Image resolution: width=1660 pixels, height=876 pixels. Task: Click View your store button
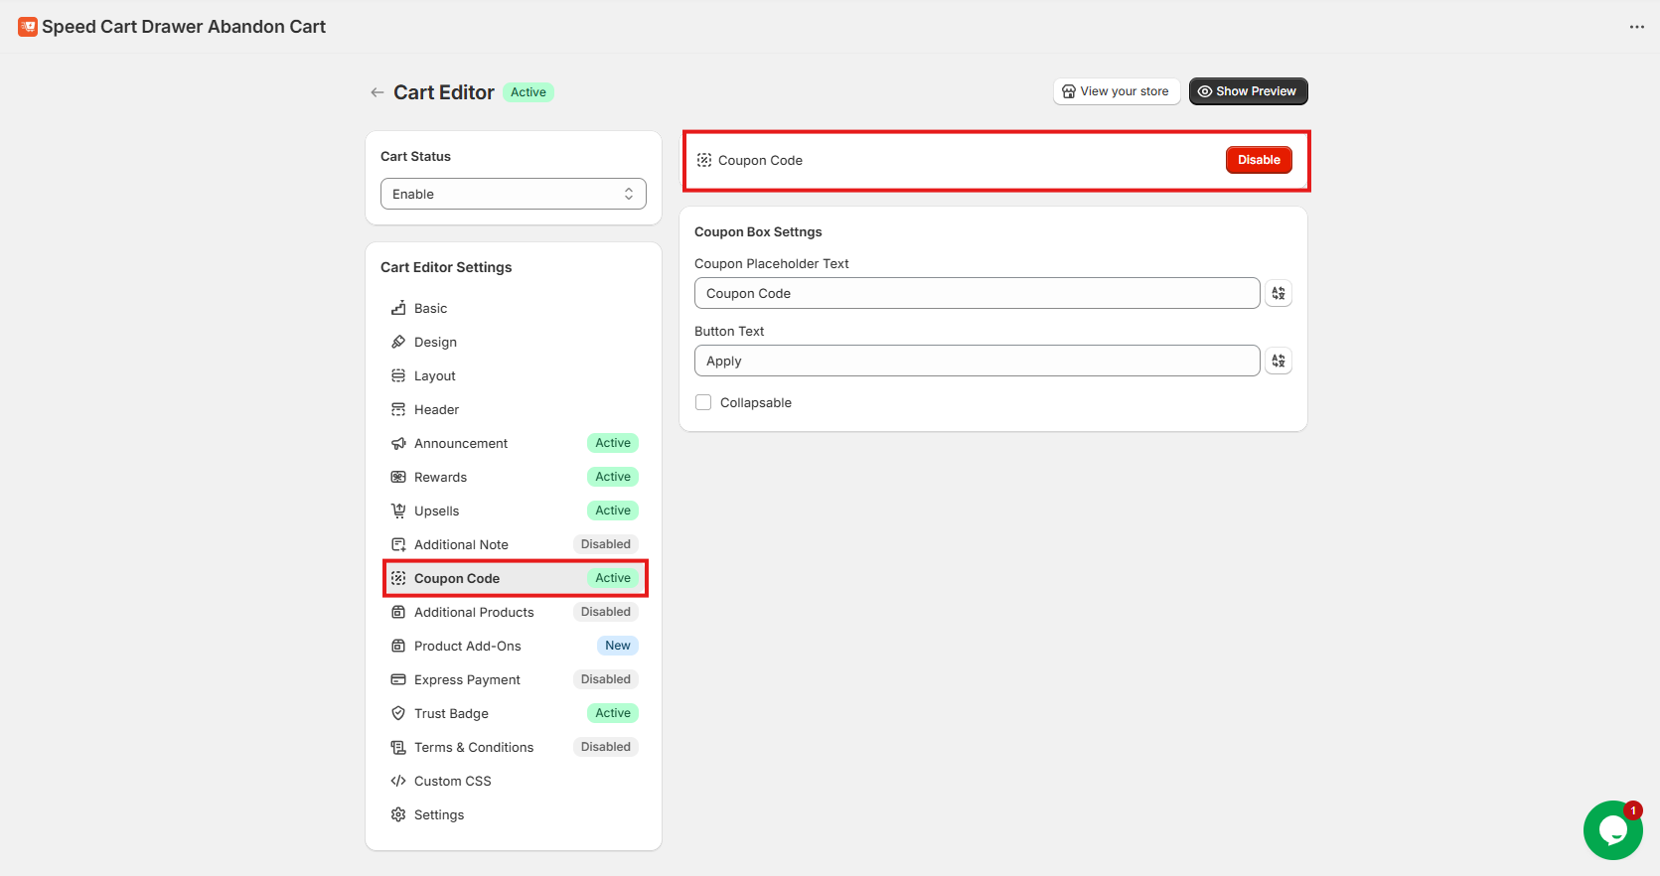[1116, 91]
